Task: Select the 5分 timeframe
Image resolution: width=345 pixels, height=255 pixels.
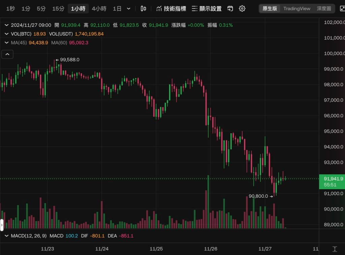Action: [41, 8]
